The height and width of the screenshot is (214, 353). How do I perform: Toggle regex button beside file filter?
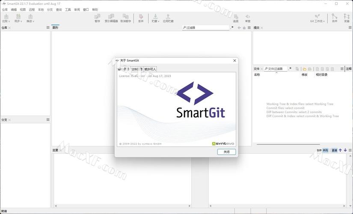290,68
